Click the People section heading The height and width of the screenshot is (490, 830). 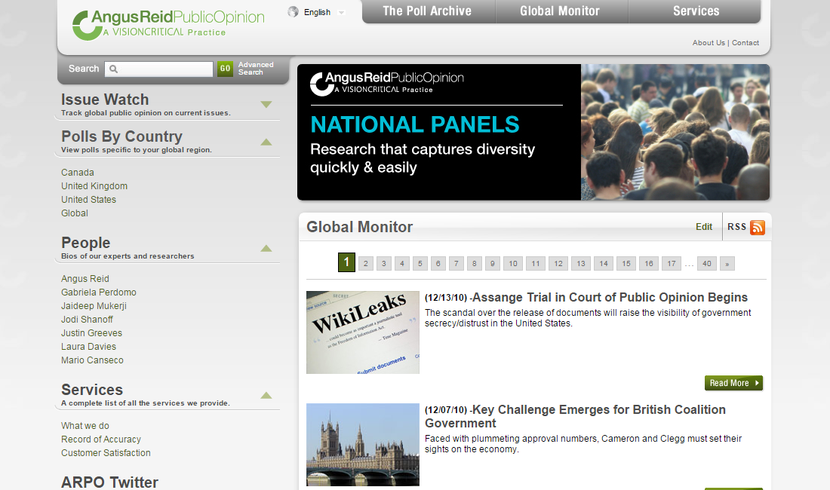click(x=86, y=243)
